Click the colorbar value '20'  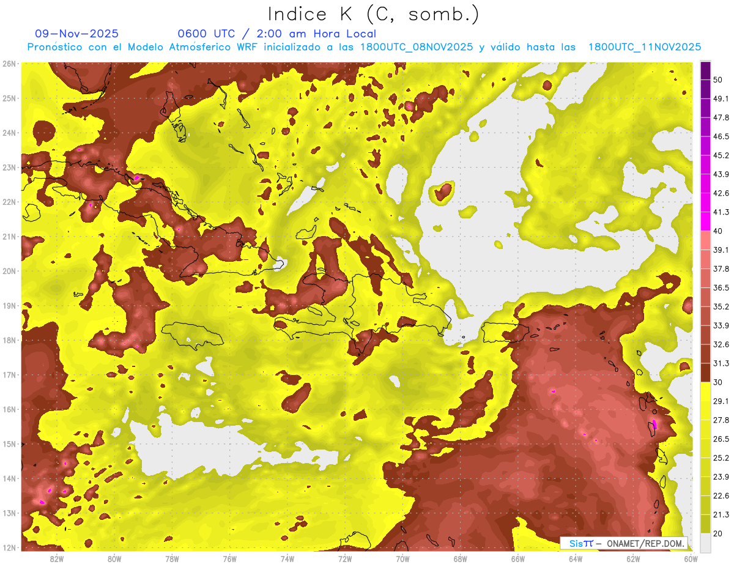(719, 533)
